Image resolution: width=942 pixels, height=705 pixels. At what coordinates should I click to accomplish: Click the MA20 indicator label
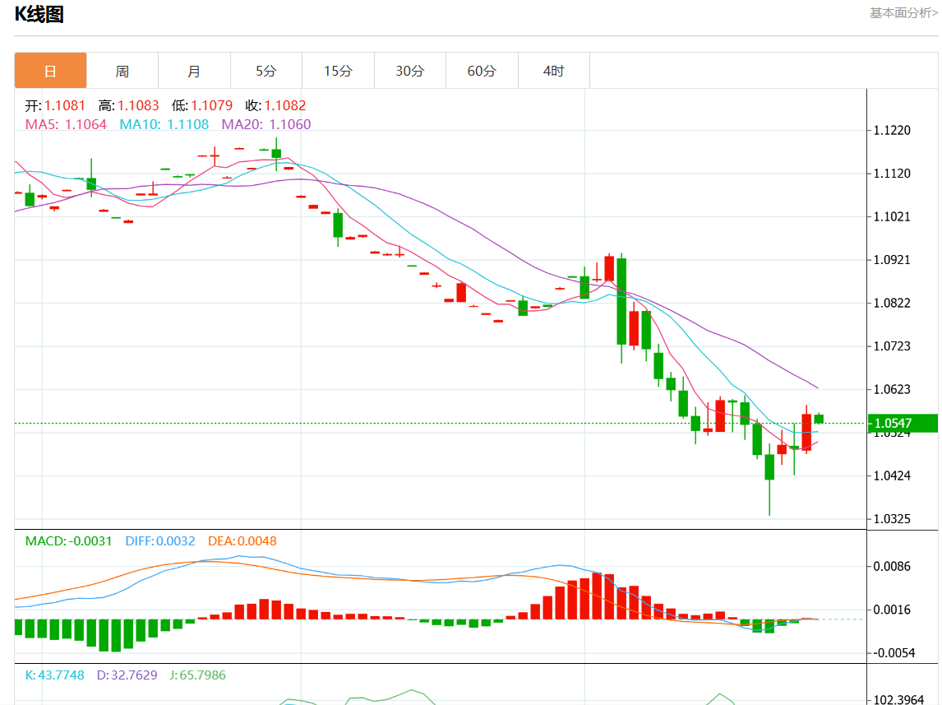(266, 124)
